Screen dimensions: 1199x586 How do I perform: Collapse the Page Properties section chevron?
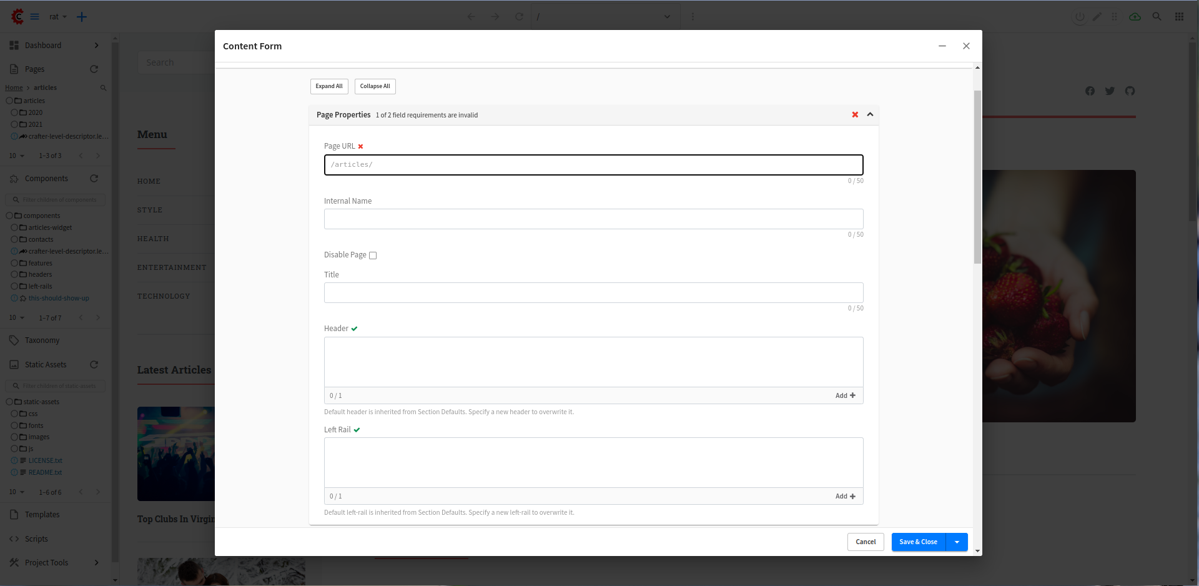click(870, 115)
